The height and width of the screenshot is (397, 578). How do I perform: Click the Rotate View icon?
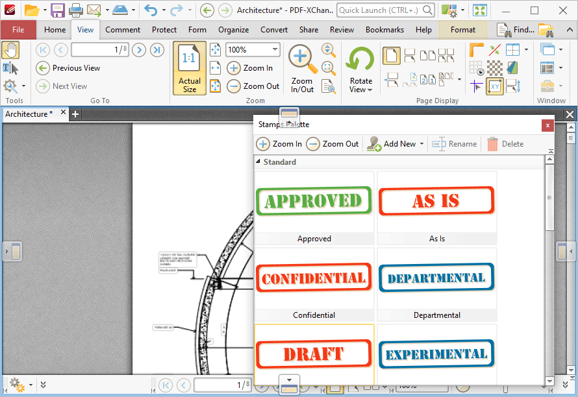click(360, 59)
